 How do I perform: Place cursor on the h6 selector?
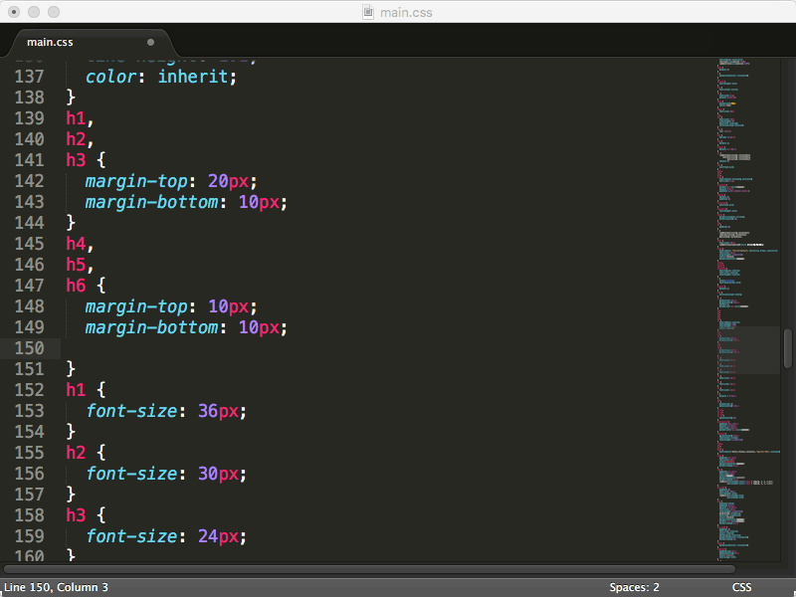[x=76, y=286]
